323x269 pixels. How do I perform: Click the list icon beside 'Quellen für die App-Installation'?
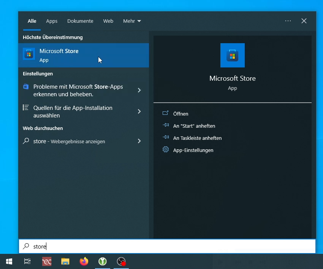[26, 107]
